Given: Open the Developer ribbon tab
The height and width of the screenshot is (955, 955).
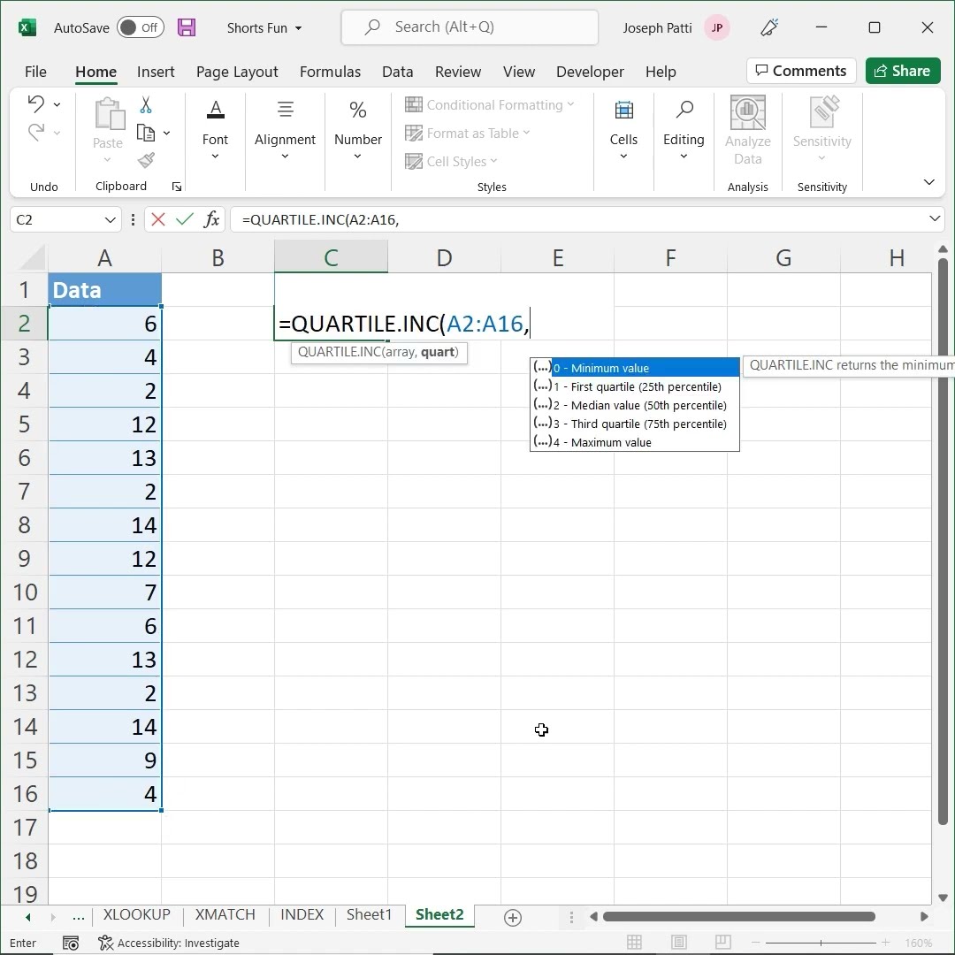Looking at the screenshot, I should coord(590,72).
